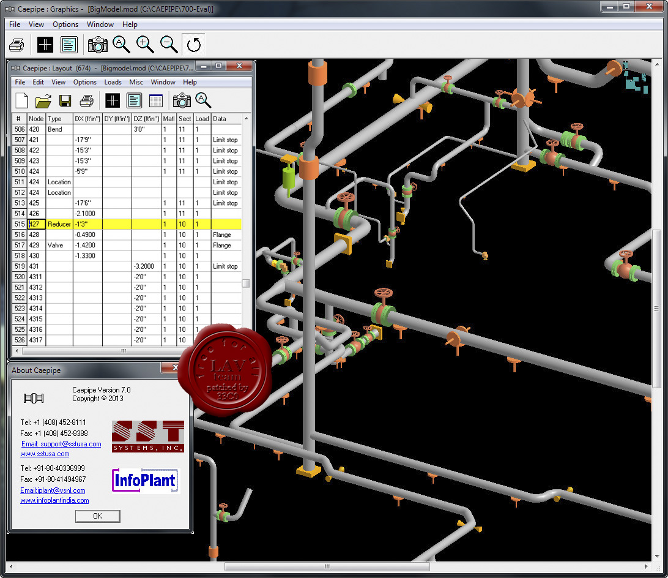Click Zoom In icon in Graphics toolbar
The image size is (668, 578).
145,44
